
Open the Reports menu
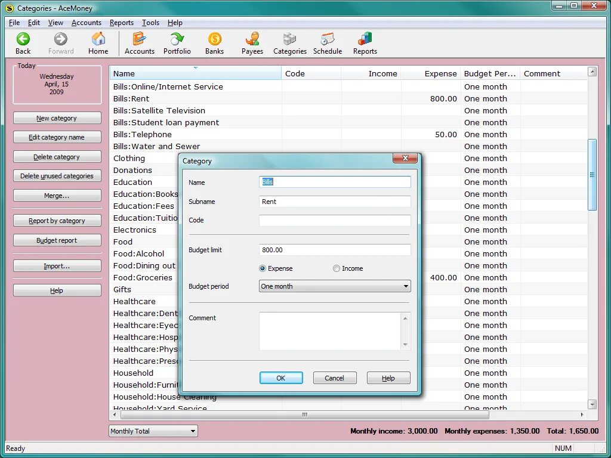(x=122, y=23)
